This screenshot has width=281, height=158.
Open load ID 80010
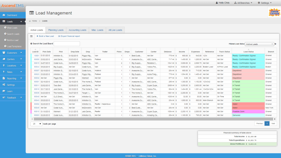click(x=37, y=111)
